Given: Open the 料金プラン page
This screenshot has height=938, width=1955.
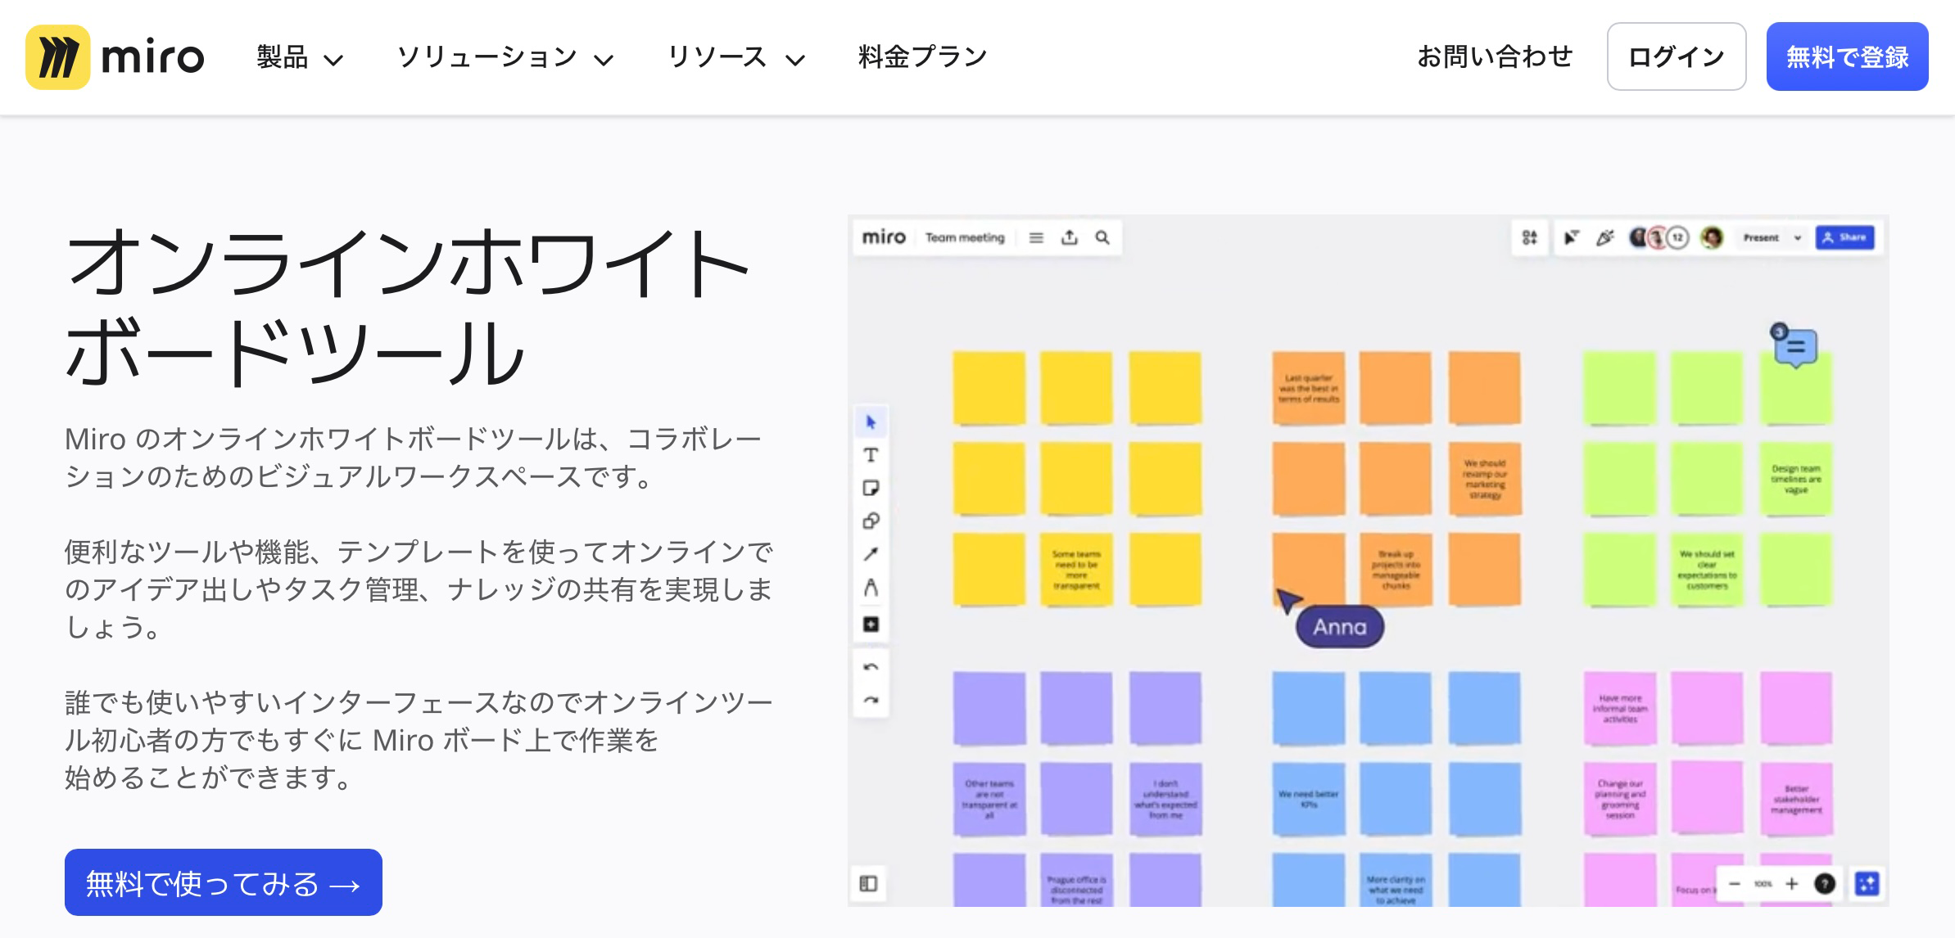Looking at the screenshot, I should coord(922,57).
